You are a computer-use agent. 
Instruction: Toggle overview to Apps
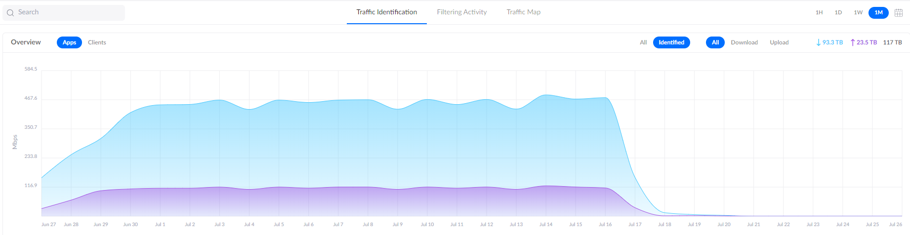click(x=69, y=42)
